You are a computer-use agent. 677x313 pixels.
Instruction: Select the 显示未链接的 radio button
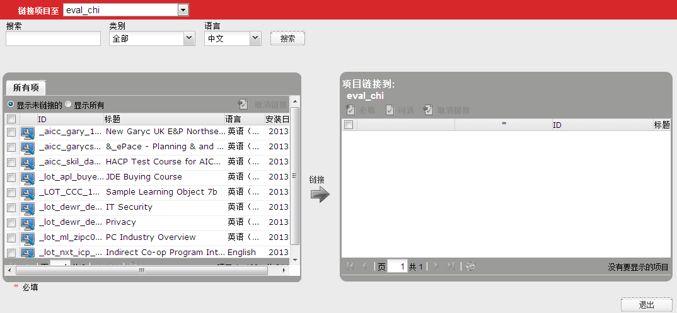tap(11, 105)
